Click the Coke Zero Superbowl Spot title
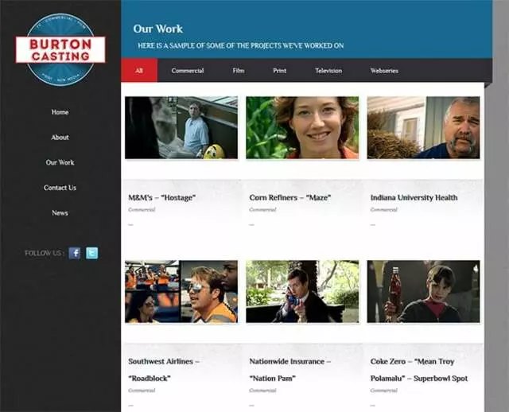This screenshot has height=412, width=509. tap(419, 370)
